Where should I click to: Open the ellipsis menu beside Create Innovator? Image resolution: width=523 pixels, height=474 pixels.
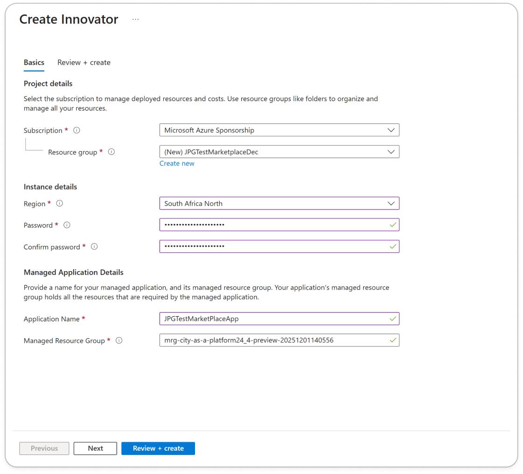(135, 20)
